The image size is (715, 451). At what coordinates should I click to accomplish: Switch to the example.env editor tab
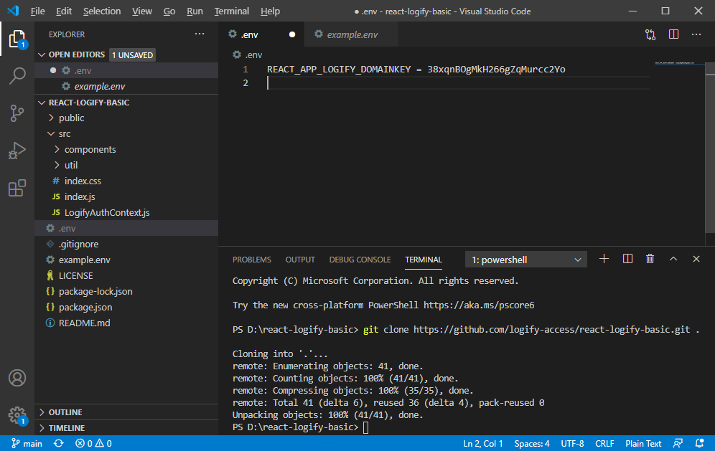tap(352, 34)
